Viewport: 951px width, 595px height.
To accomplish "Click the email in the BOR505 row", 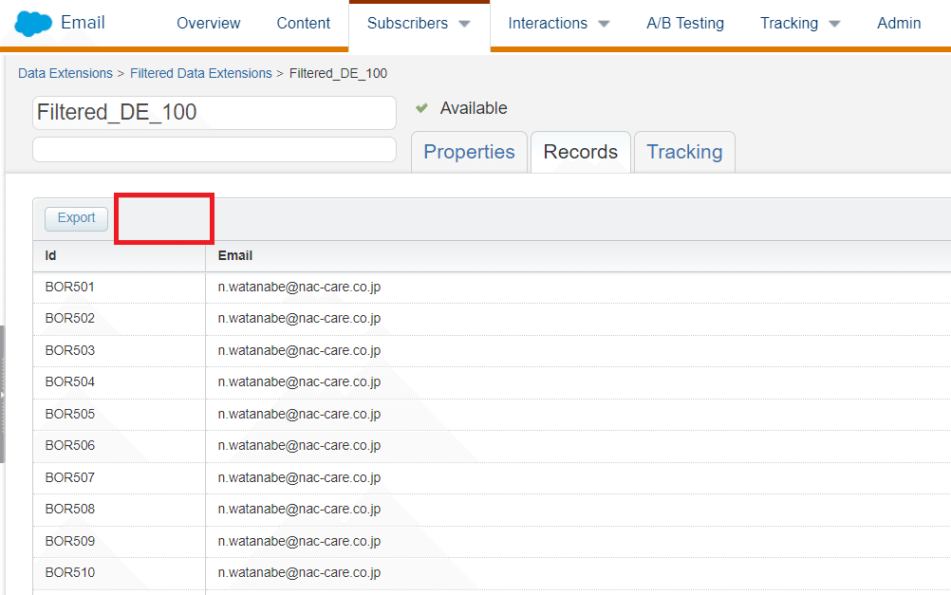I will (299, 415).
